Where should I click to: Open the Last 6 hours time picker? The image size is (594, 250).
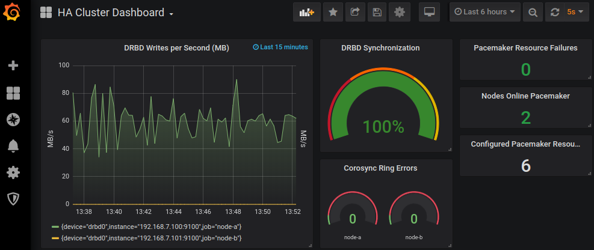point(484,12)
